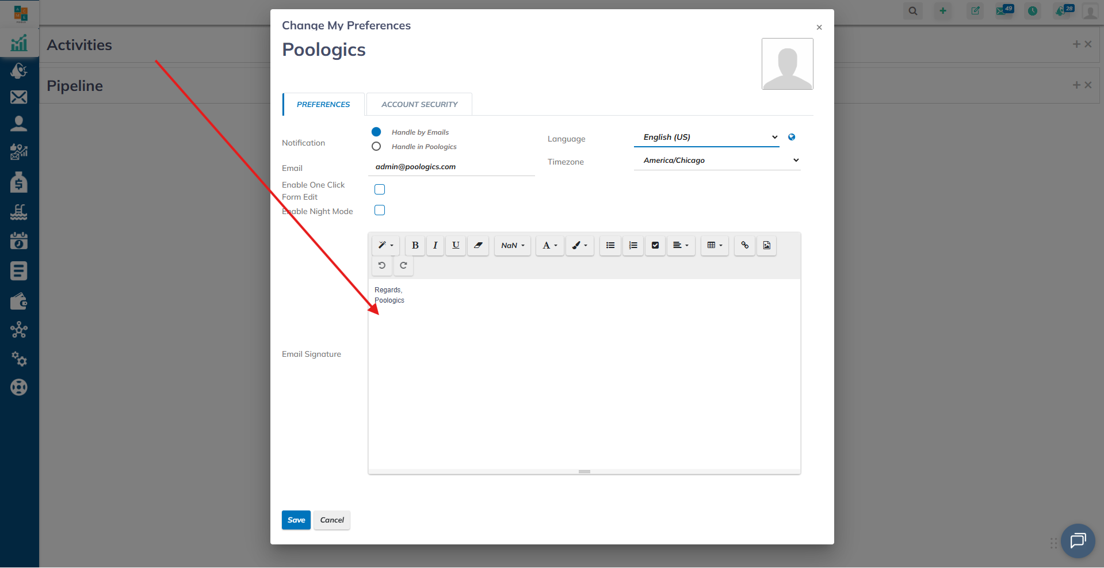Expand the America/Chicago timezone dropdown

[717, 161]
